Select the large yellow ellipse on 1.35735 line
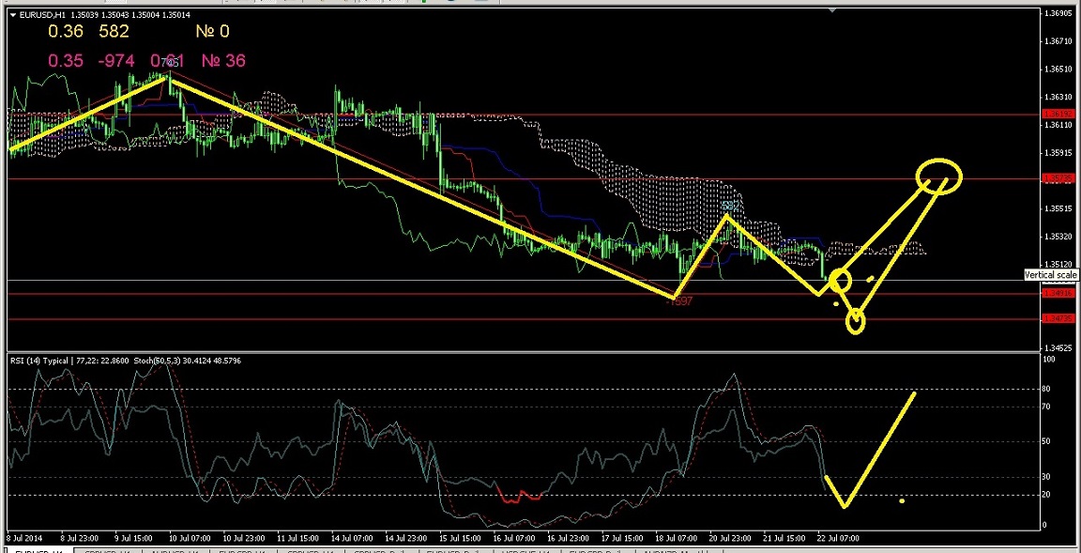 [939, 175]
